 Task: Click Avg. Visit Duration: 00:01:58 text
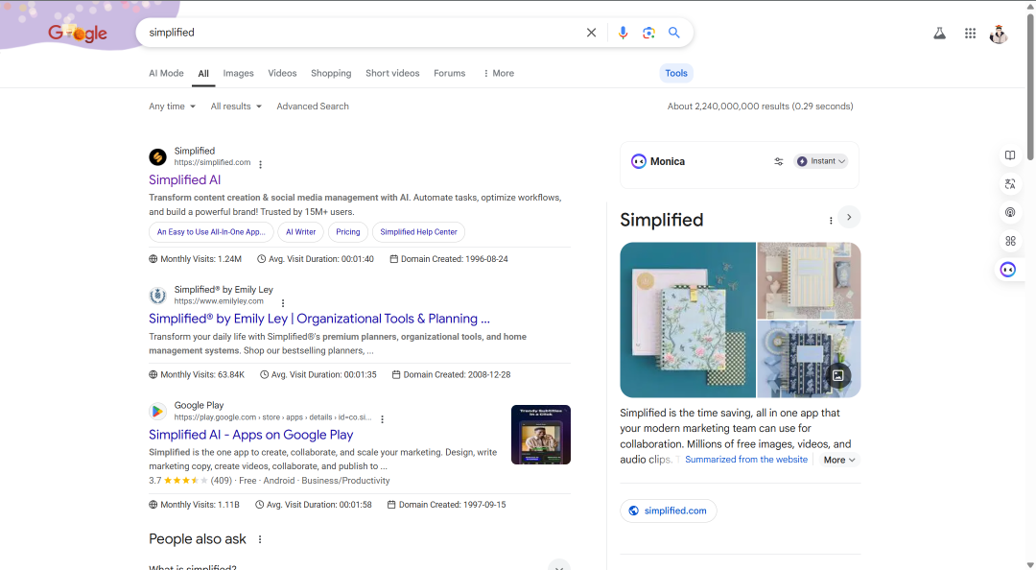[x=319, y=505]
